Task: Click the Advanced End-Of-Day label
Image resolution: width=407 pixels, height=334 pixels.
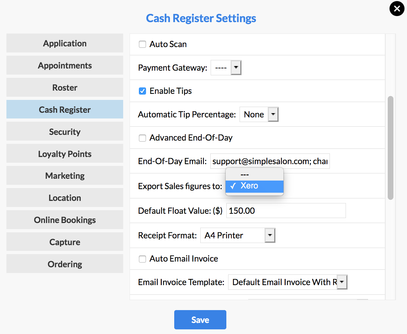Action: point(191,138)
